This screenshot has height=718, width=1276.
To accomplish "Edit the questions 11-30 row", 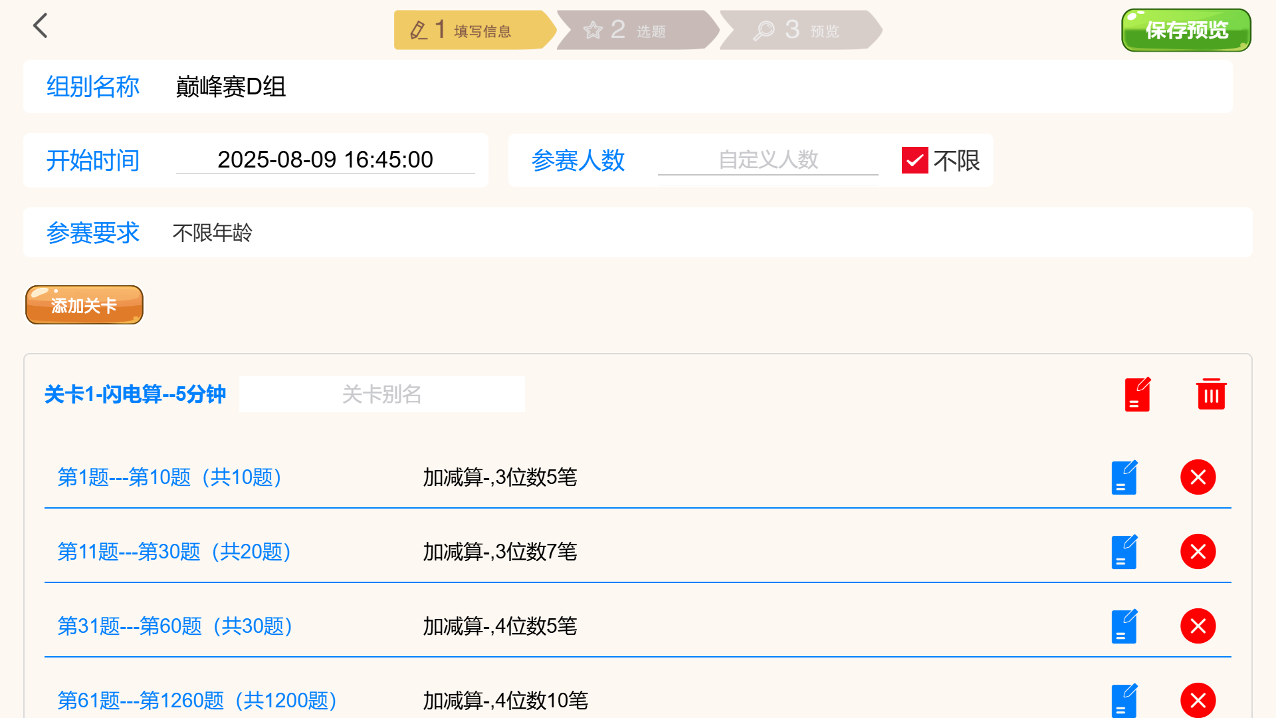I will click(1124, 552).
